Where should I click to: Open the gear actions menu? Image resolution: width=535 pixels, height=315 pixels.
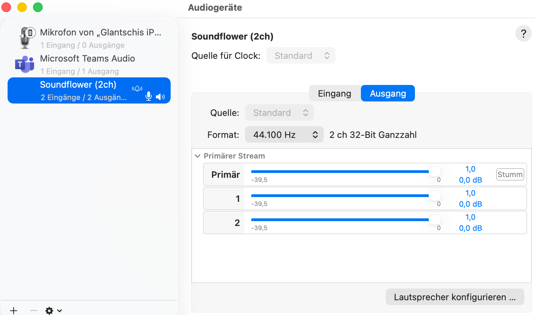[x=53, y=311]
